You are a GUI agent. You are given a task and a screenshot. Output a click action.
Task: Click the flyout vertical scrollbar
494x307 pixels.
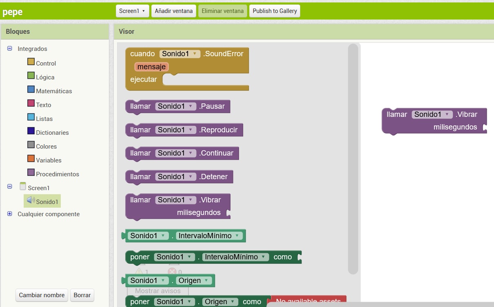tap(353, 159)
